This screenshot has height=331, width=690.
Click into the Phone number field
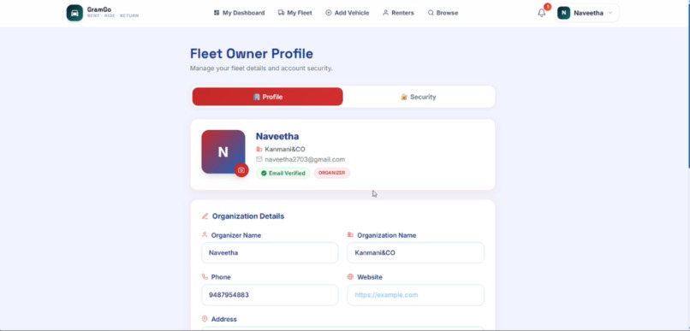coord(270,295)
